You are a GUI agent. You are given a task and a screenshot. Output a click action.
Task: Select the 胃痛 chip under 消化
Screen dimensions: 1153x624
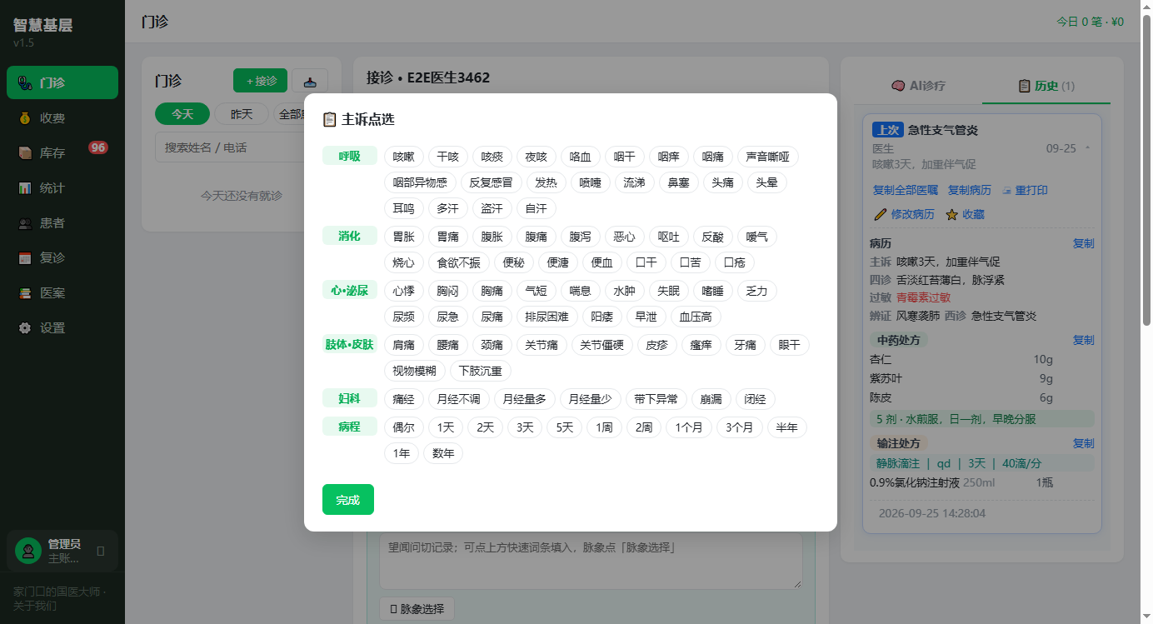point(447,237)
